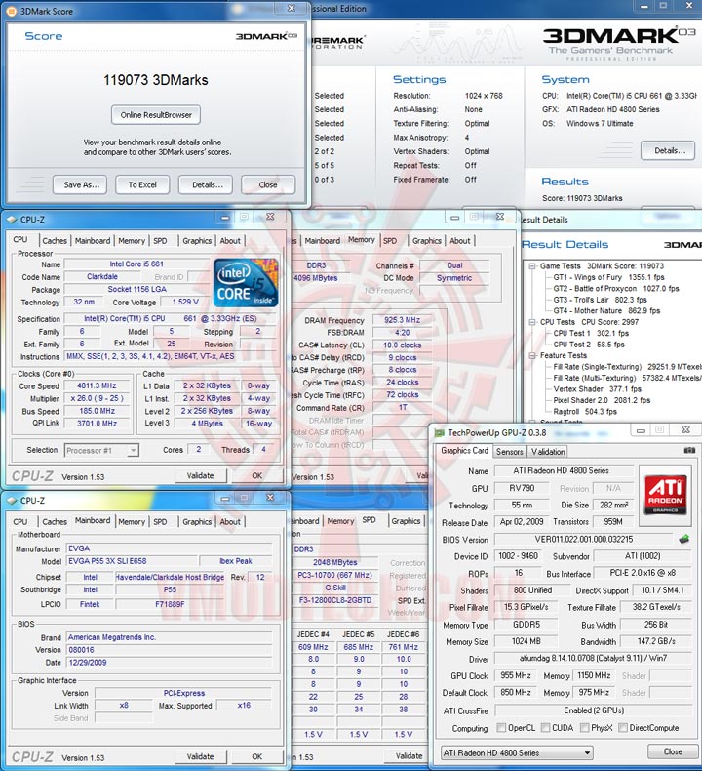Click the Close button in GPU-Z

point(673,751)
